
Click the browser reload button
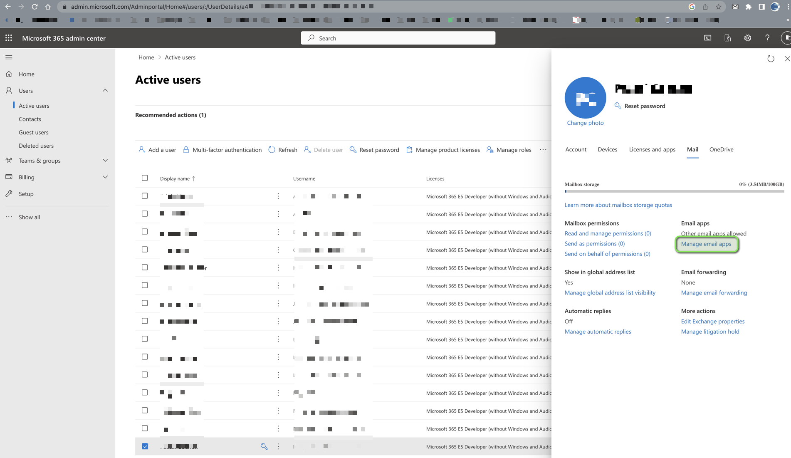pos(35,7)
